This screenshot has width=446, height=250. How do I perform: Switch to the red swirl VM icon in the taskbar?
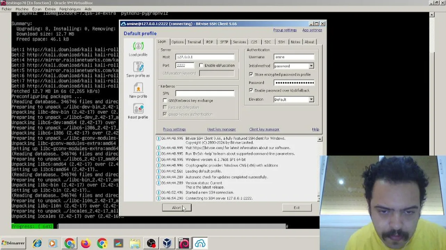coord(184,243)
